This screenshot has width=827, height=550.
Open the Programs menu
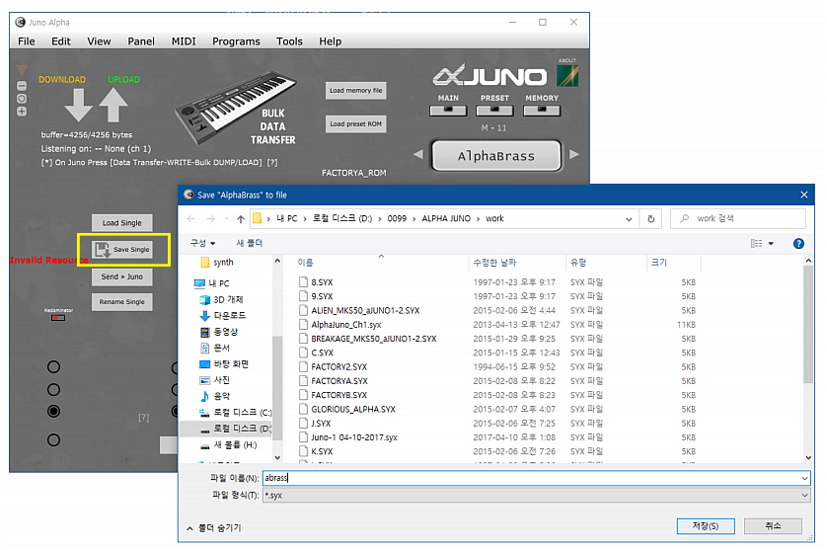236,41
